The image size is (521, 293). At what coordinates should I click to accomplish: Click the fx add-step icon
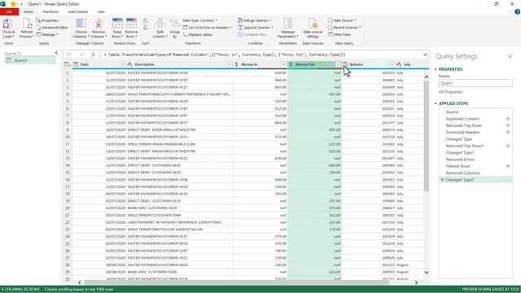93,55
